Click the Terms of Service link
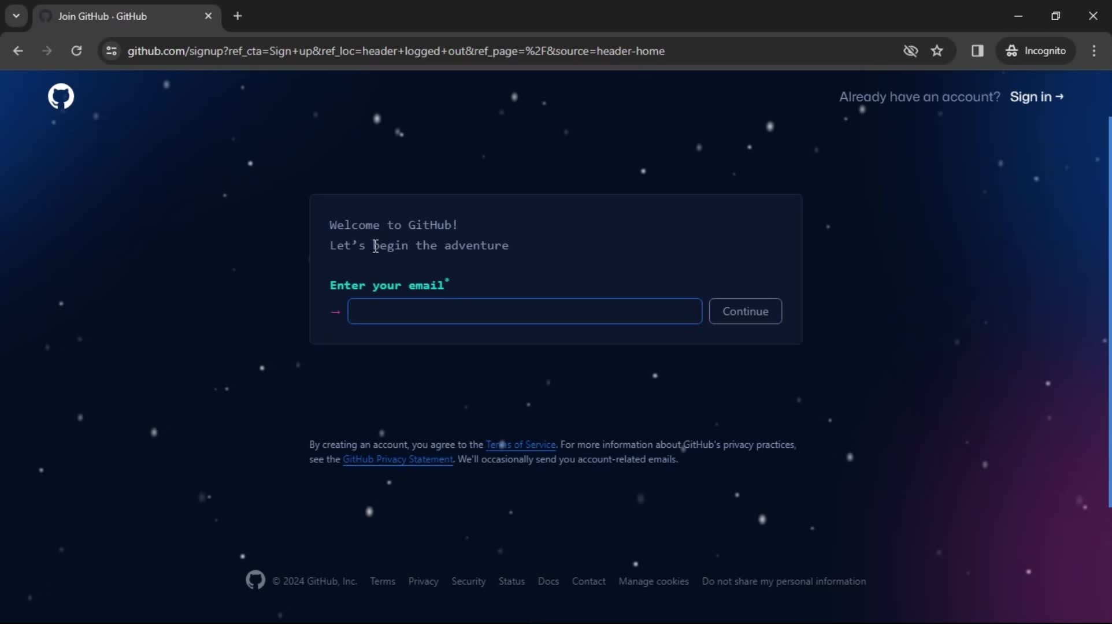1112x624 pixels. (x=521, y=444)
